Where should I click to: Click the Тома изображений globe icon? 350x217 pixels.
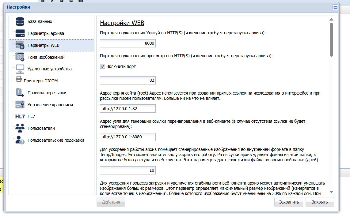tap(20, 57)
